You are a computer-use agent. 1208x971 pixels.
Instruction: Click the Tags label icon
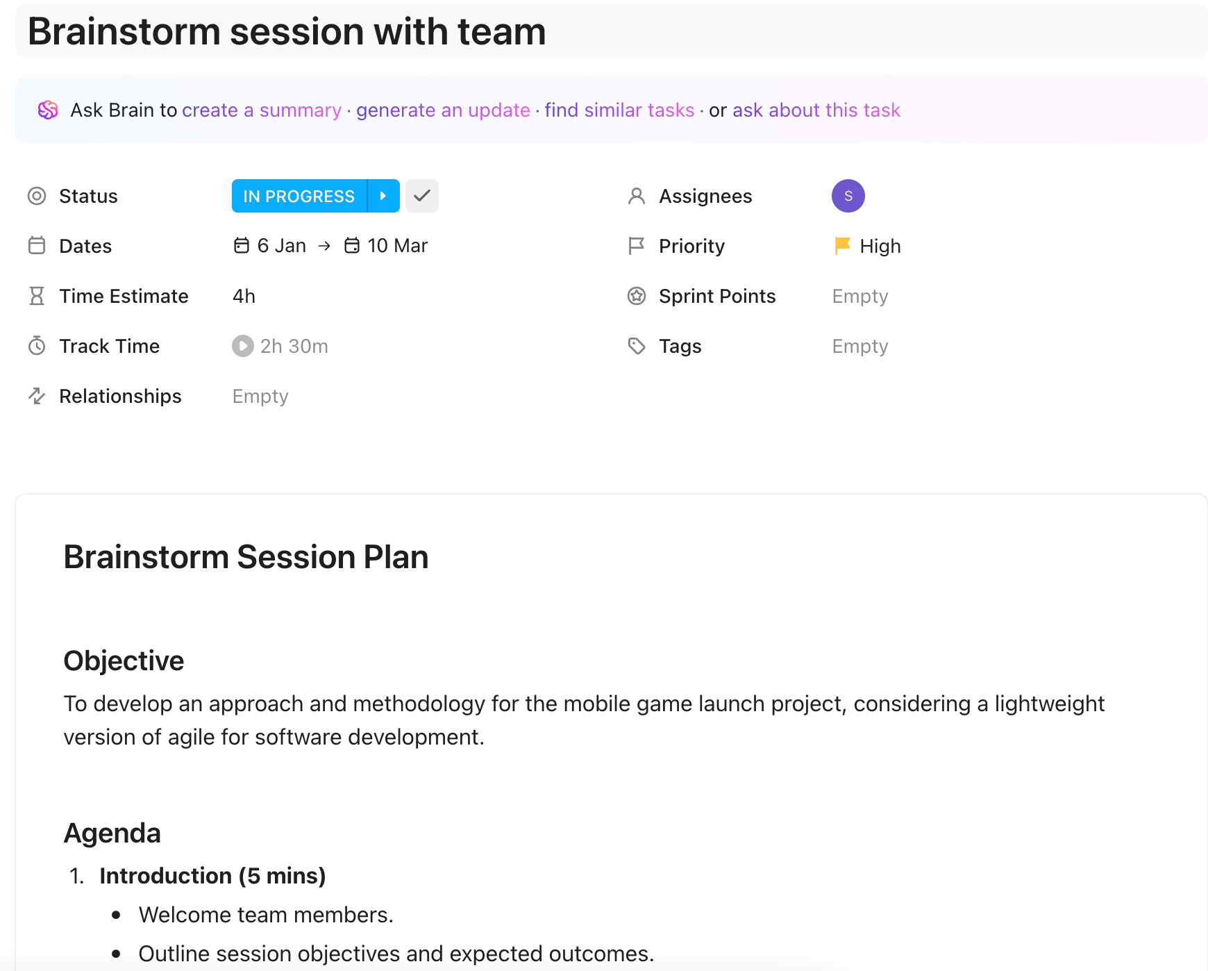tap(636, 346)
